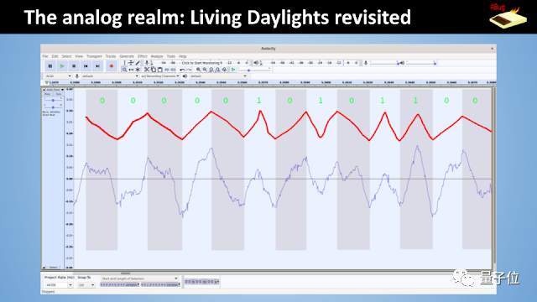Select the Zoom magnifier tool

pos(124,70)
